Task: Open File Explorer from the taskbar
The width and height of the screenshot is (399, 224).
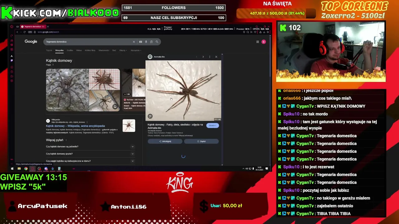Action: 19,169
